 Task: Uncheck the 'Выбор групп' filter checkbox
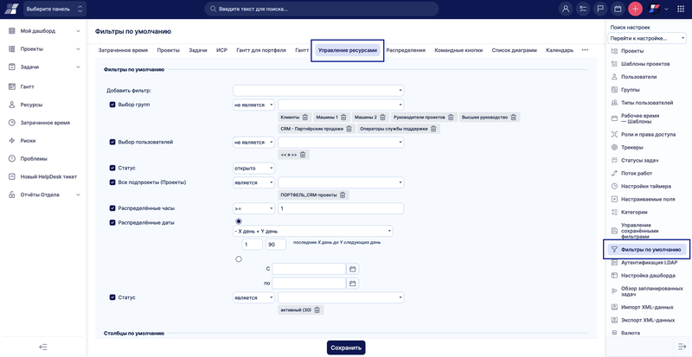pos(112,104)
